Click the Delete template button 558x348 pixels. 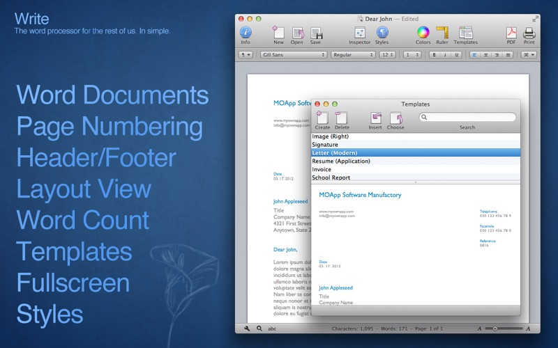coord(342,119)
